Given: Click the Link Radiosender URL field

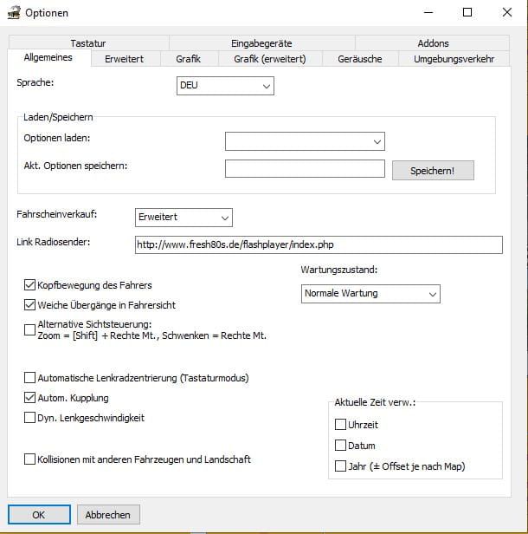Looking at the screenshot, I should click(x=319, y=244).
